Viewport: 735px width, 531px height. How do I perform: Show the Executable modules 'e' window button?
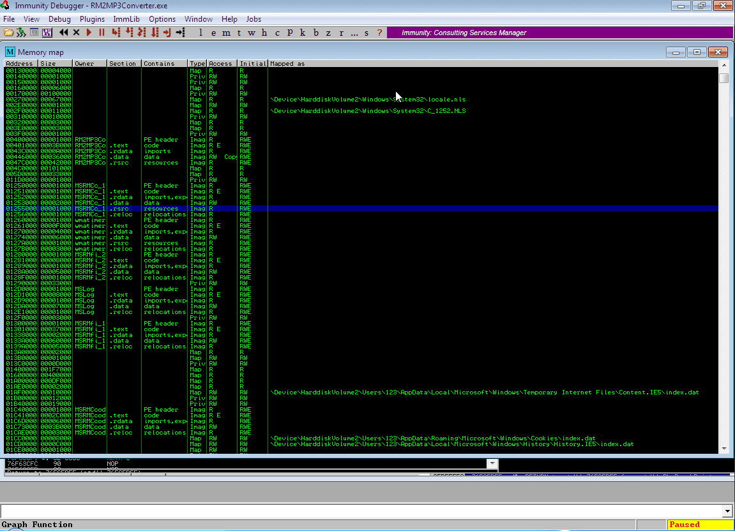coord(213,33)
